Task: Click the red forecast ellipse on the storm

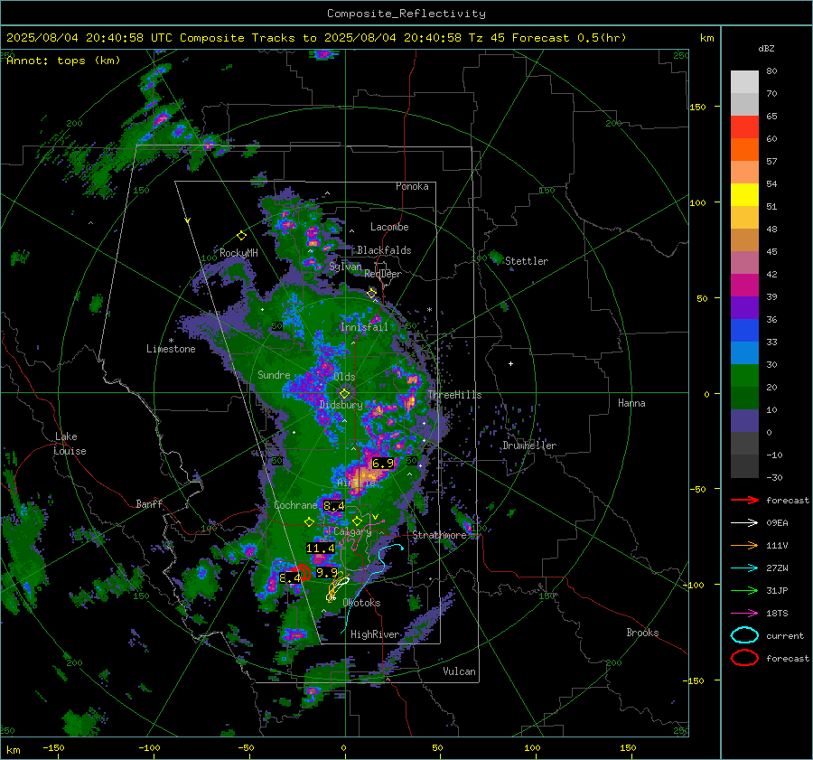Action: tap(303, 573)
